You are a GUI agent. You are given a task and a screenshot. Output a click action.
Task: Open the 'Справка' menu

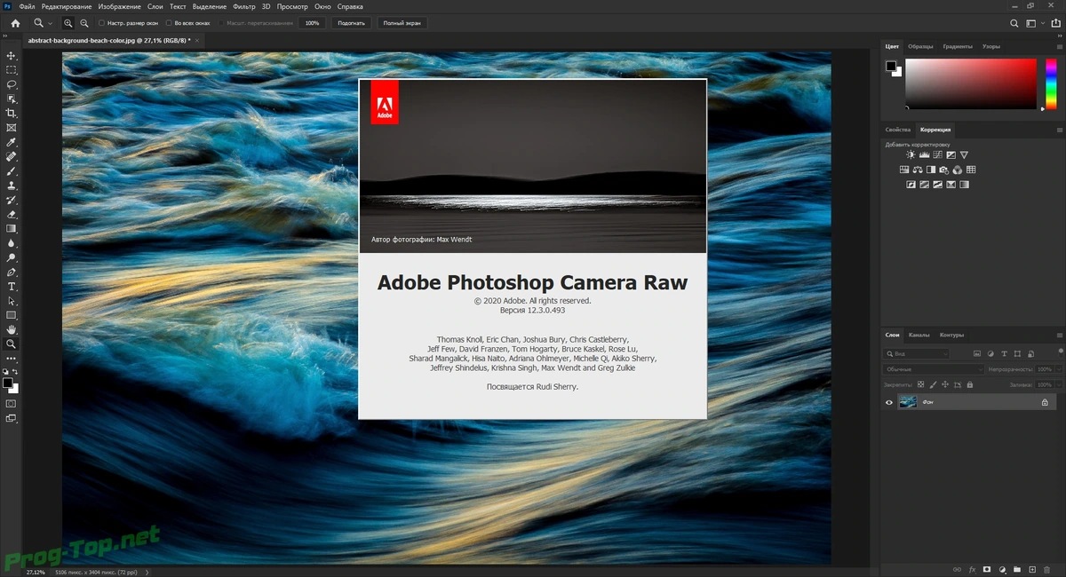(350, 6)
